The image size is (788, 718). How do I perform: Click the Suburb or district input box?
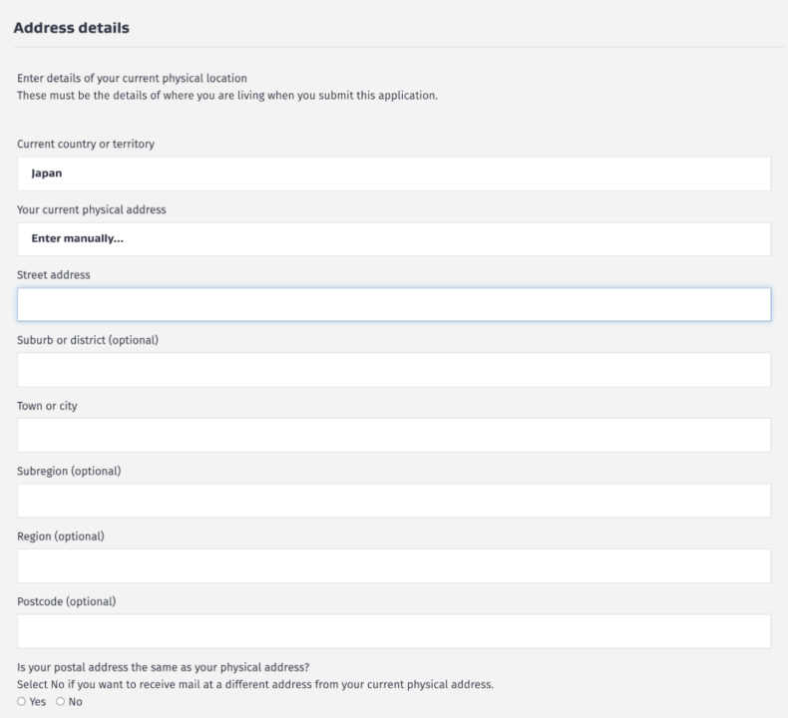(x=394, y=370)
